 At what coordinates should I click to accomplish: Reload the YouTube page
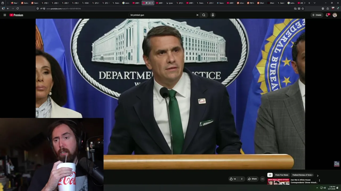[x=18, y=8]
